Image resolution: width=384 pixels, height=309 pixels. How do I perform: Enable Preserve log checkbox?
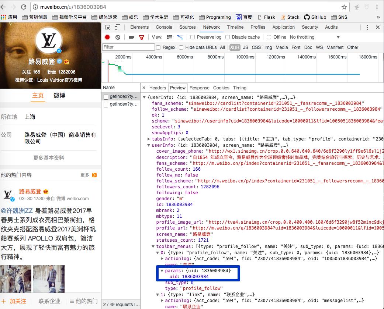[193, 37]
